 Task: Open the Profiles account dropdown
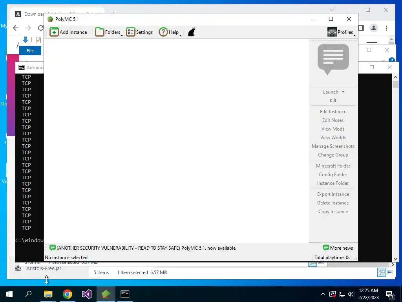click(342, 32)
